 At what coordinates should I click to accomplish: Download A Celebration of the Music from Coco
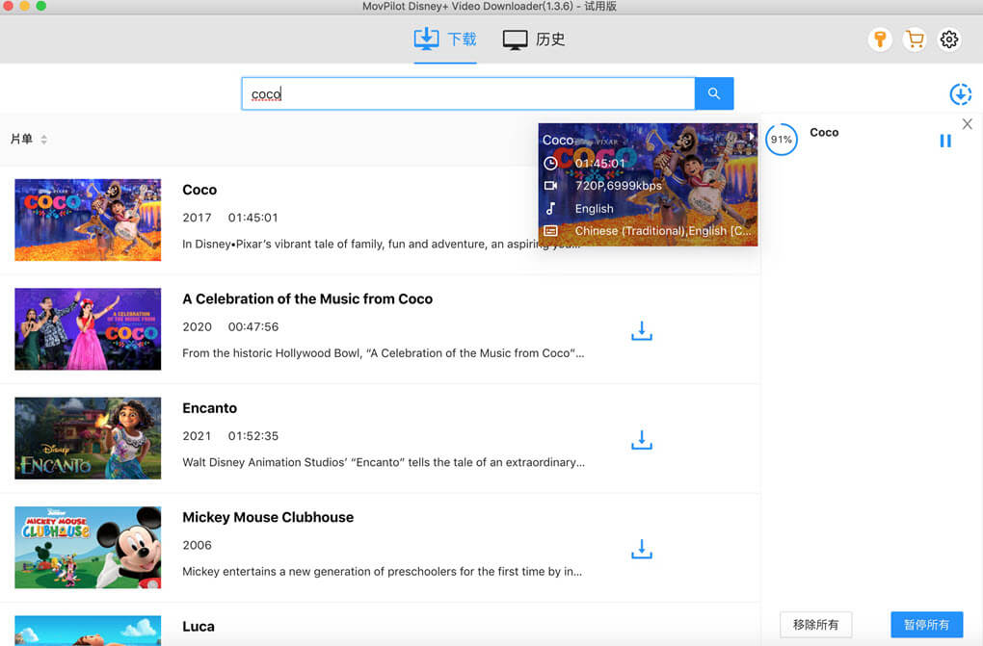[x=641, y=331]
